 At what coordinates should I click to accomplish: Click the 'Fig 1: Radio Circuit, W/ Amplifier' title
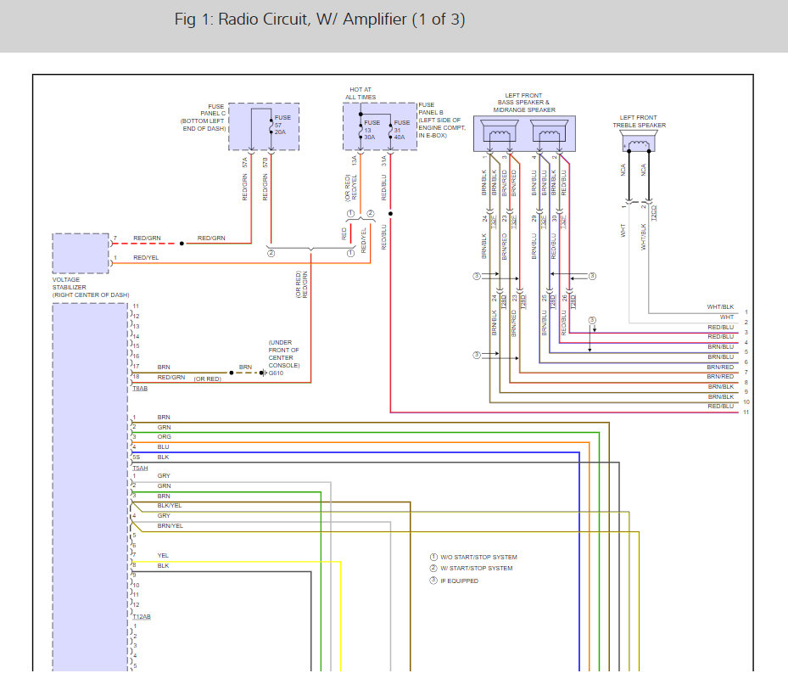click(320, 20)
